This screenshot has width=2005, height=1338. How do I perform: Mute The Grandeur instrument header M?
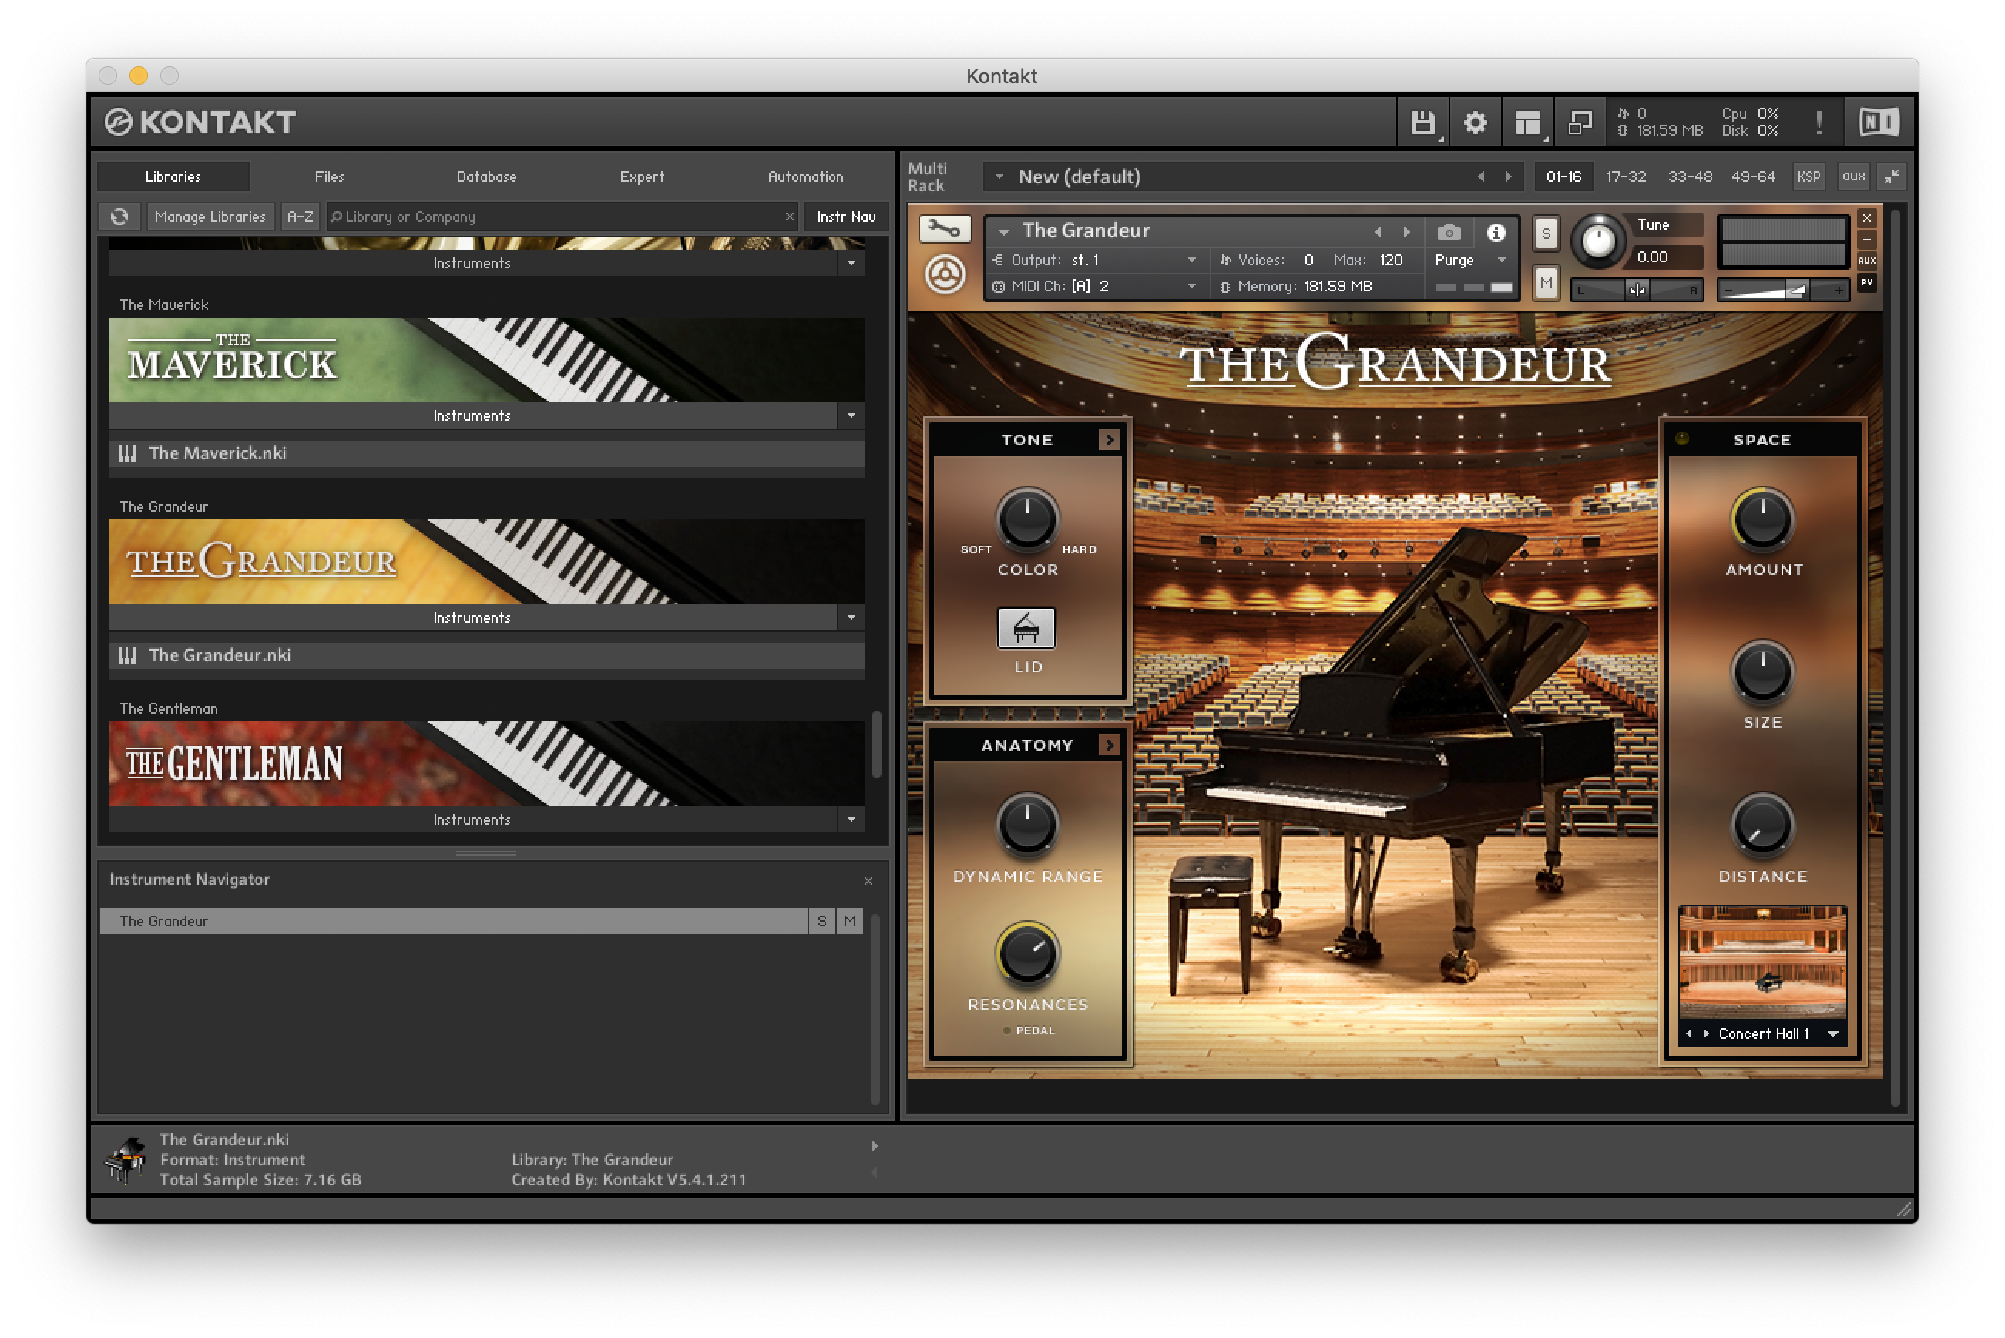[x=1546, y=284]
